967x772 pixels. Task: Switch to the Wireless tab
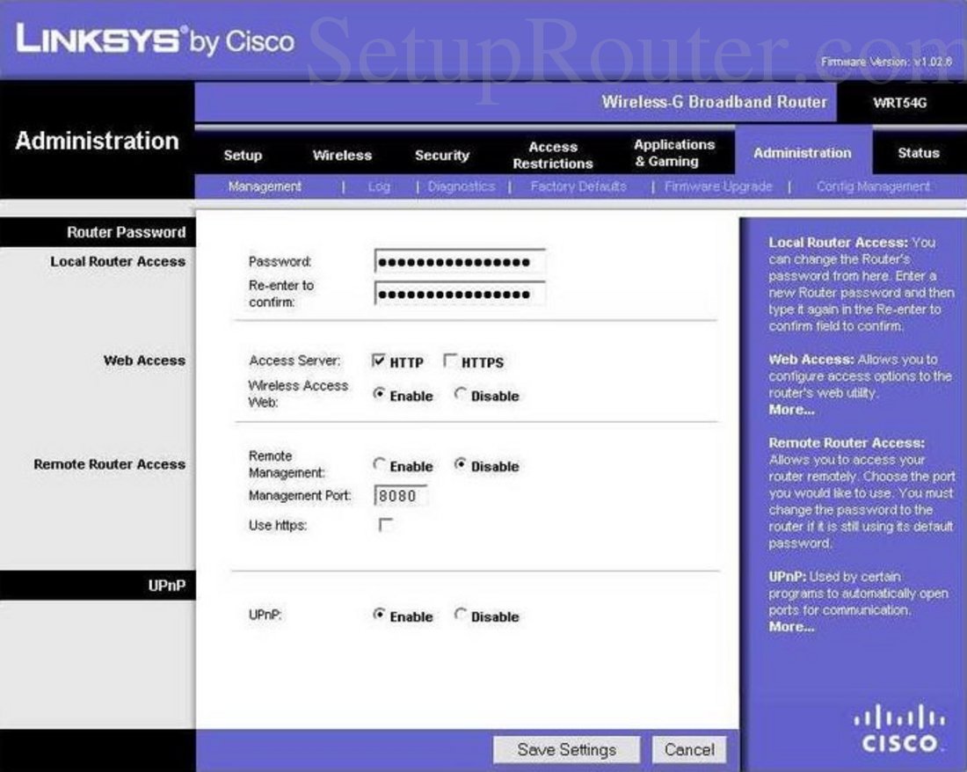342,155
